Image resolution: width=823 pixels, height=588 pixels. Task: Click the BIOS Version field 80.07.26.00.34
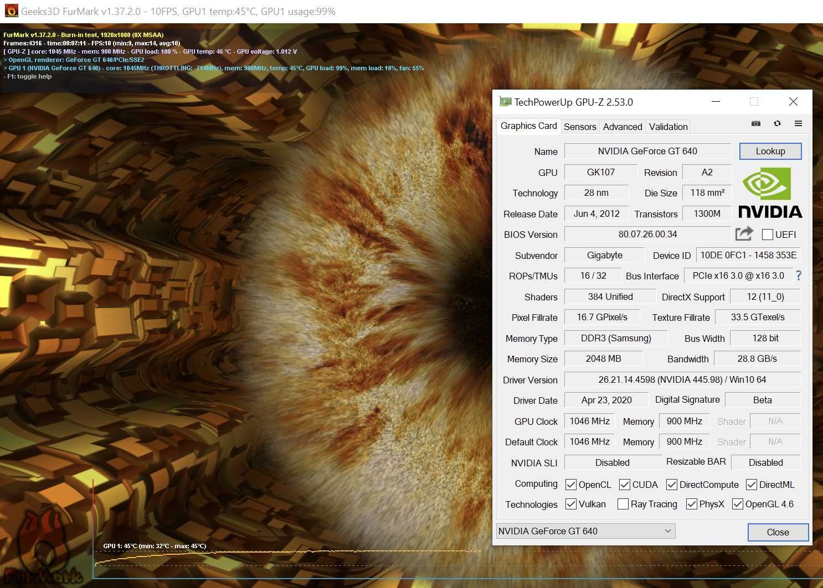tap(647, 234)
